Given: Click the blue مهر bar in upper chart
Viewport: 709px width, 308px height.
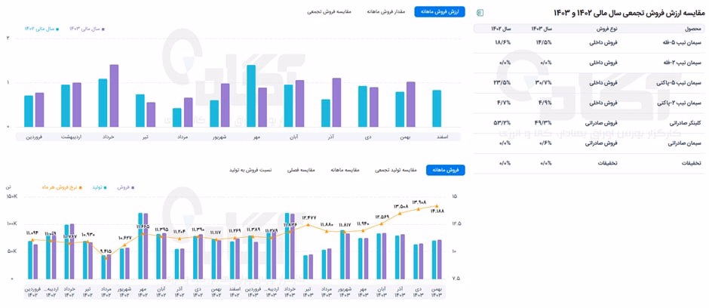Looking at the screenshot, I should (251, 96).
